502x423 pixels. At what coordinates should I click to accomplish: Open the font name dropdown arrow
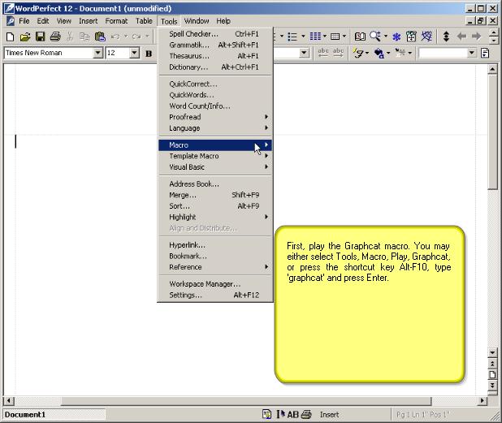pos(98,53)
